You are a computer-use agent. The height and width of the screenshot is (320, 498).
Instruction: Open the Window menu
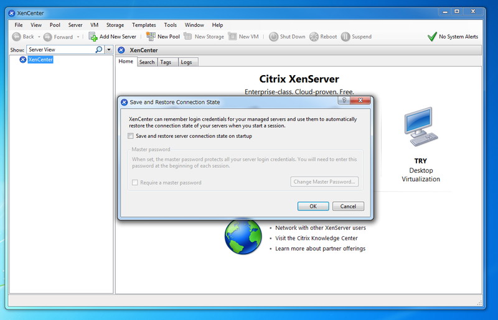(194, 25)
